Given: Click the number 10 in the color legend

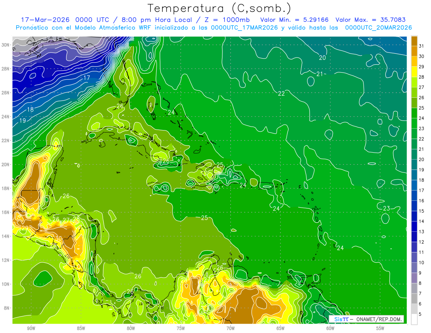Looking at the screenshot, I should click(422, 263).
